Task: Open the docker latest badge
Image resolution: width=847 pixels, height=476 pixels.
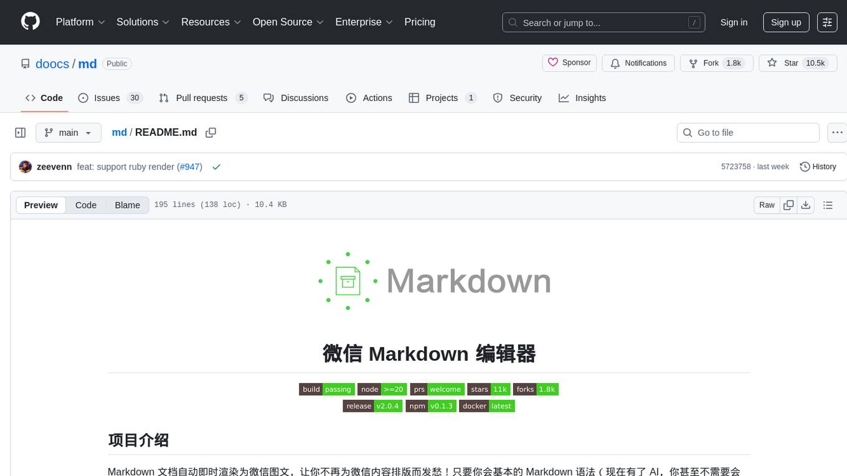Action: pyautogui.click(x=487, y=406)
